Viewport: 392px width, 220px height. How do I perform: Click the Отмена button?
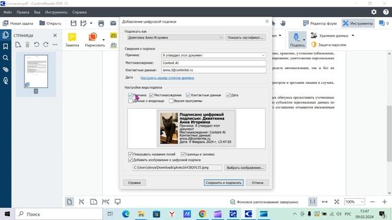257,183
